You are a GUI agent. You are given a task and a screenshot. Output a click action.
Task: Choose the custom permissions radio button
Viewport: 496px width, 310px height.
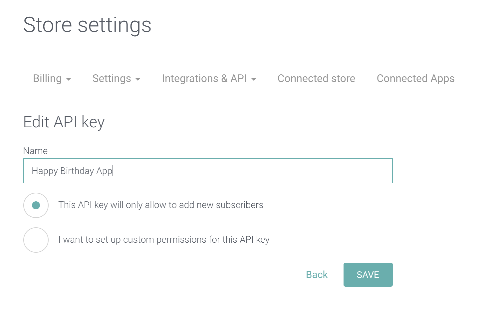(36, 240)
